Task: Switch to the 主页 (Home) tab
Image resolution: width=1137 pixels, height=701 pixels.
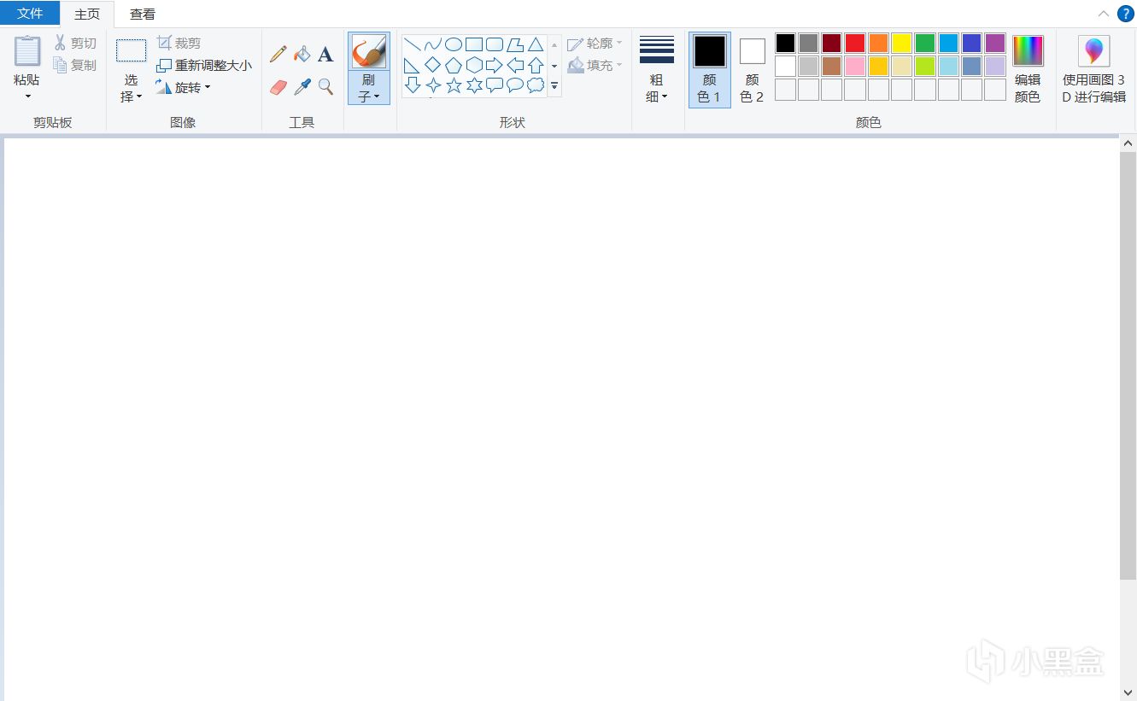Action: [x=87, y=14]
